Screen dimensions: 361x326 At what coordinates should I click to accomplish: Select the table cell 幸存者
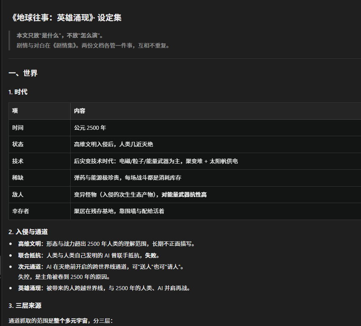tap(40, 211)
